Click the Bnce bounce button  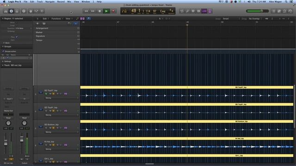pyautogui.click(x=27, y=156)
